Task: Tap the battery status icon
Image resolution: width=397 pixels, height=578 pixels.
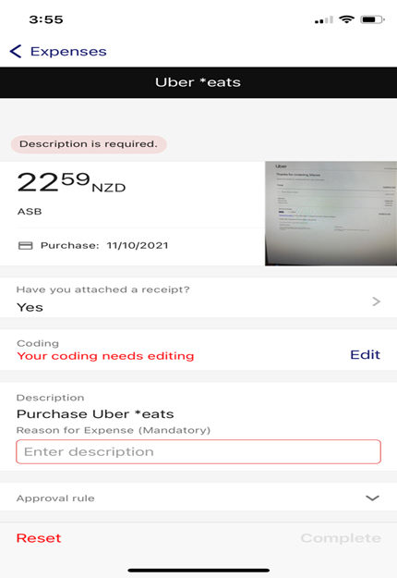Action: coord(372,19)
